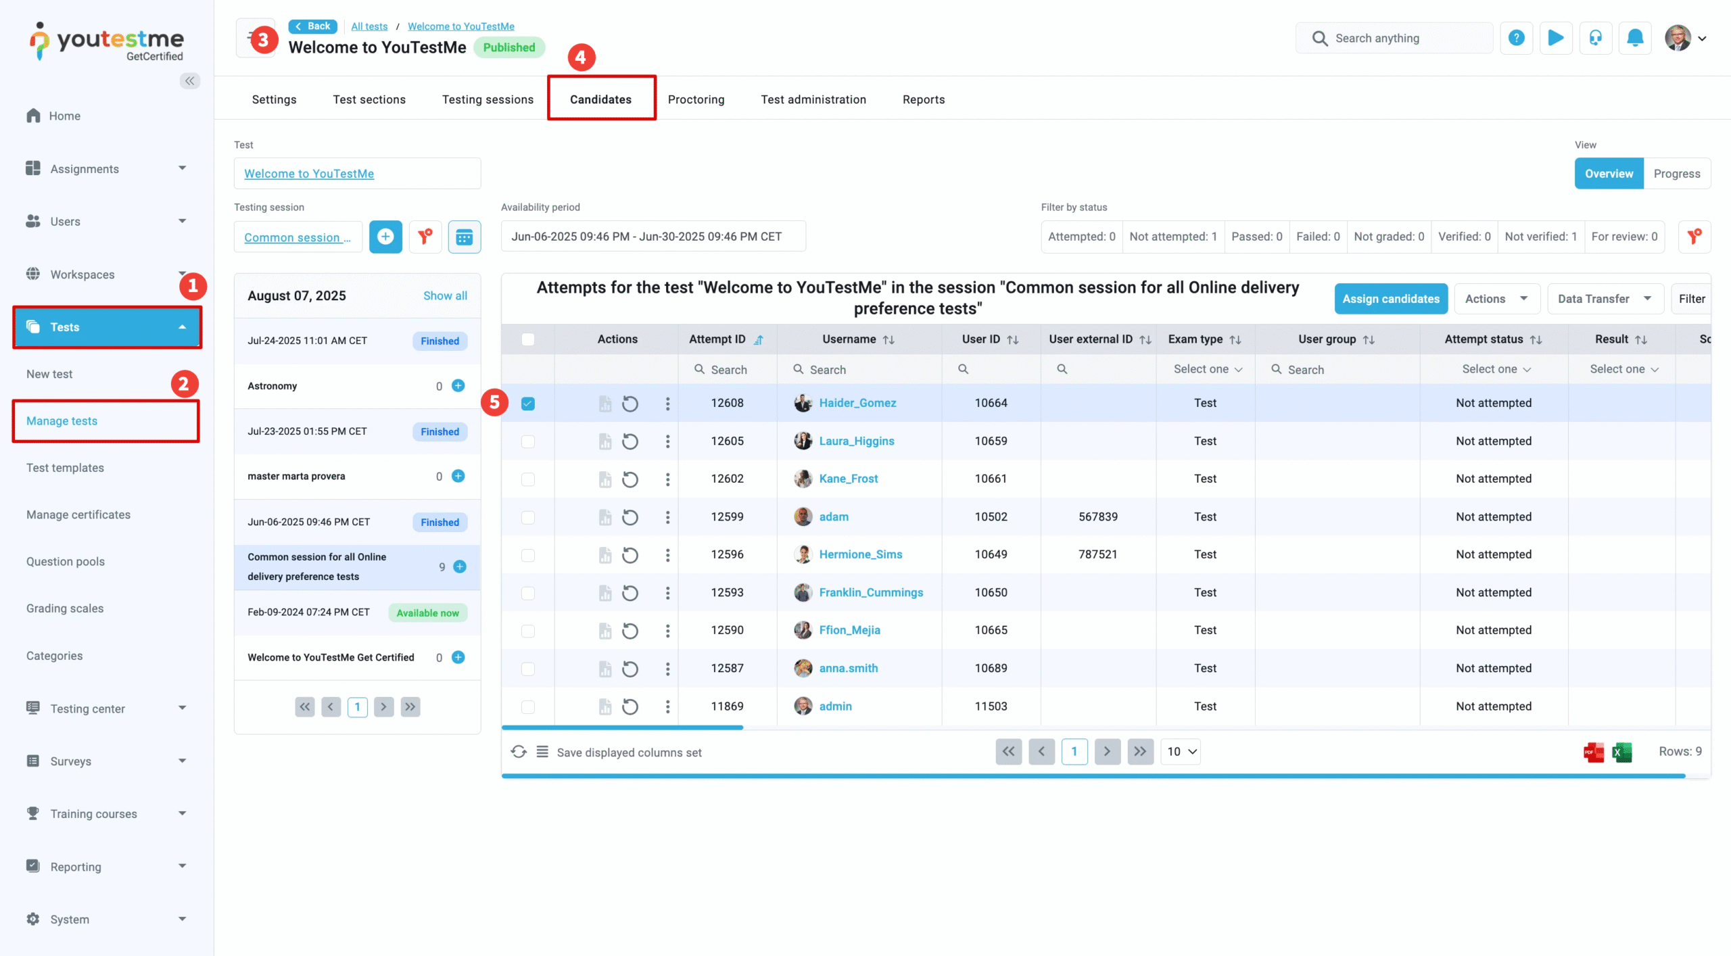Open the Settings tab
1731x956 pixels.
pos(274,99)
